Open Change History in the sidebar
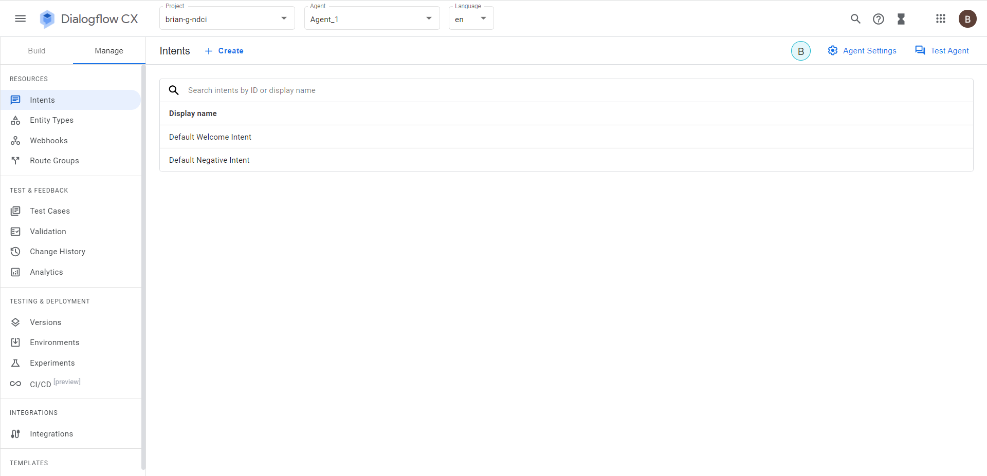The width and height of the screenshot is (987, 476). (70, 252)
